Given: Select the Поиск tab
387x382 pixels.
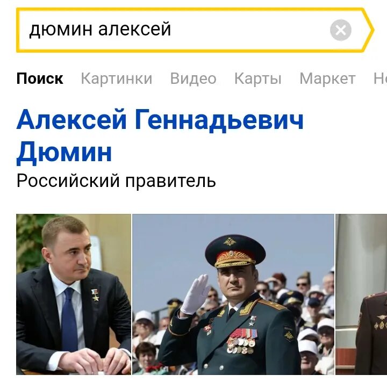Looking at the screenshot, I should point(40,78).
